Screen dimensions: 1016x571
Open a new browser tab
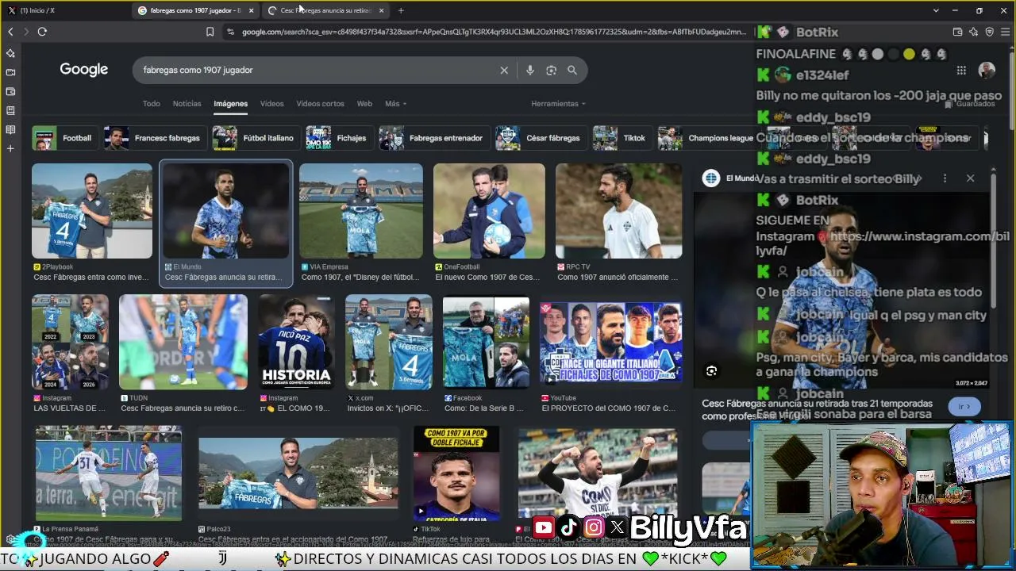click(401, 10)
